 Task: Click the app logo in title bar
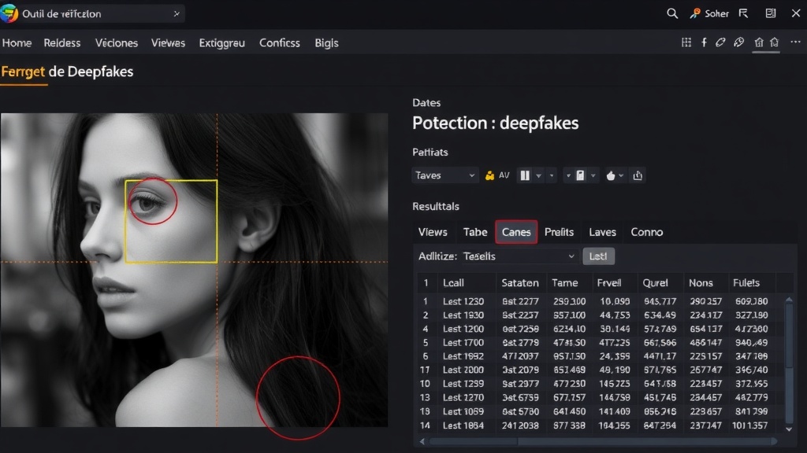pos(9,13)
